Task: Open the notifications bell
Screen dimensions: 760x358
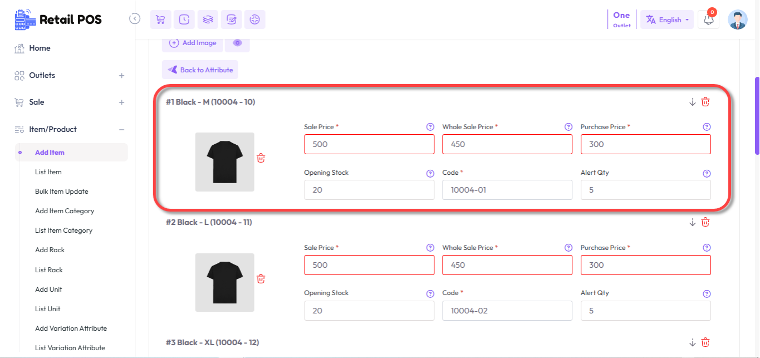Action: [708, 19]
